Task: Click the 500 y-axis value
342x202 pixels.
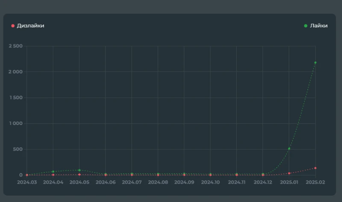Action: (18, 149)
